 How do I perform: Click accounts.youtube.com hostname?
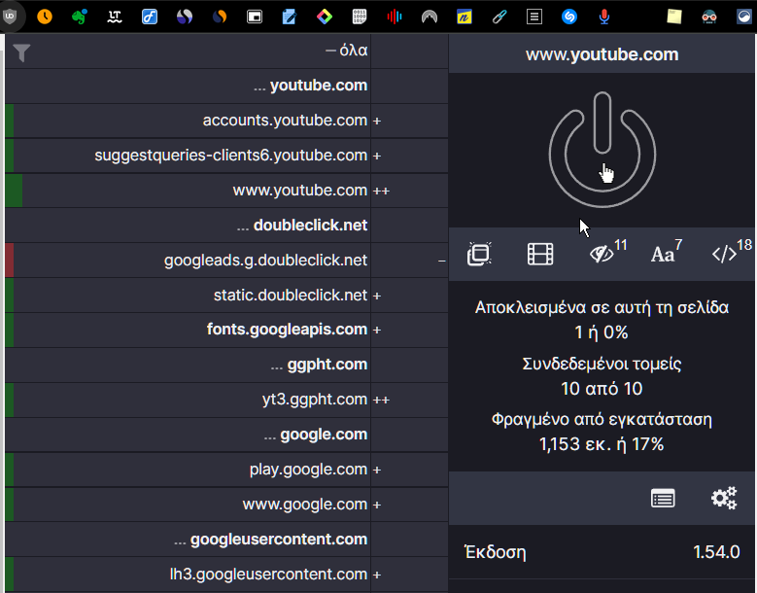tap(285, 121)
